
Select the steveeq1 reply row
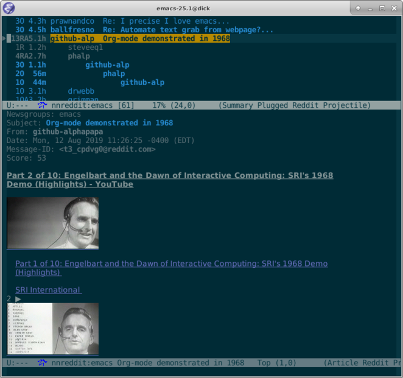[59, 47]
